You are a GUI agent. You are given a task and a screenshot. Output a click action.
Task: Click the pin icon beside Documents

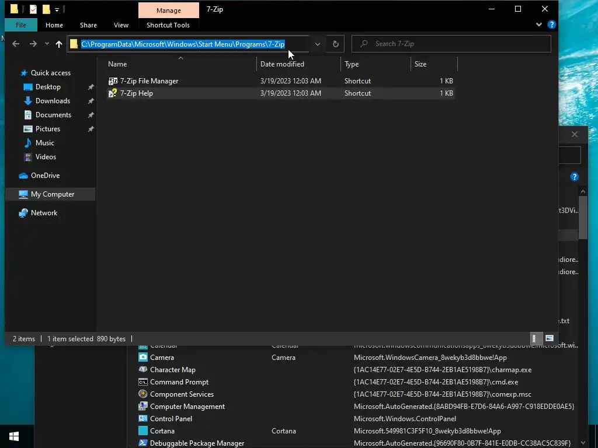click(x=91, y=115)
